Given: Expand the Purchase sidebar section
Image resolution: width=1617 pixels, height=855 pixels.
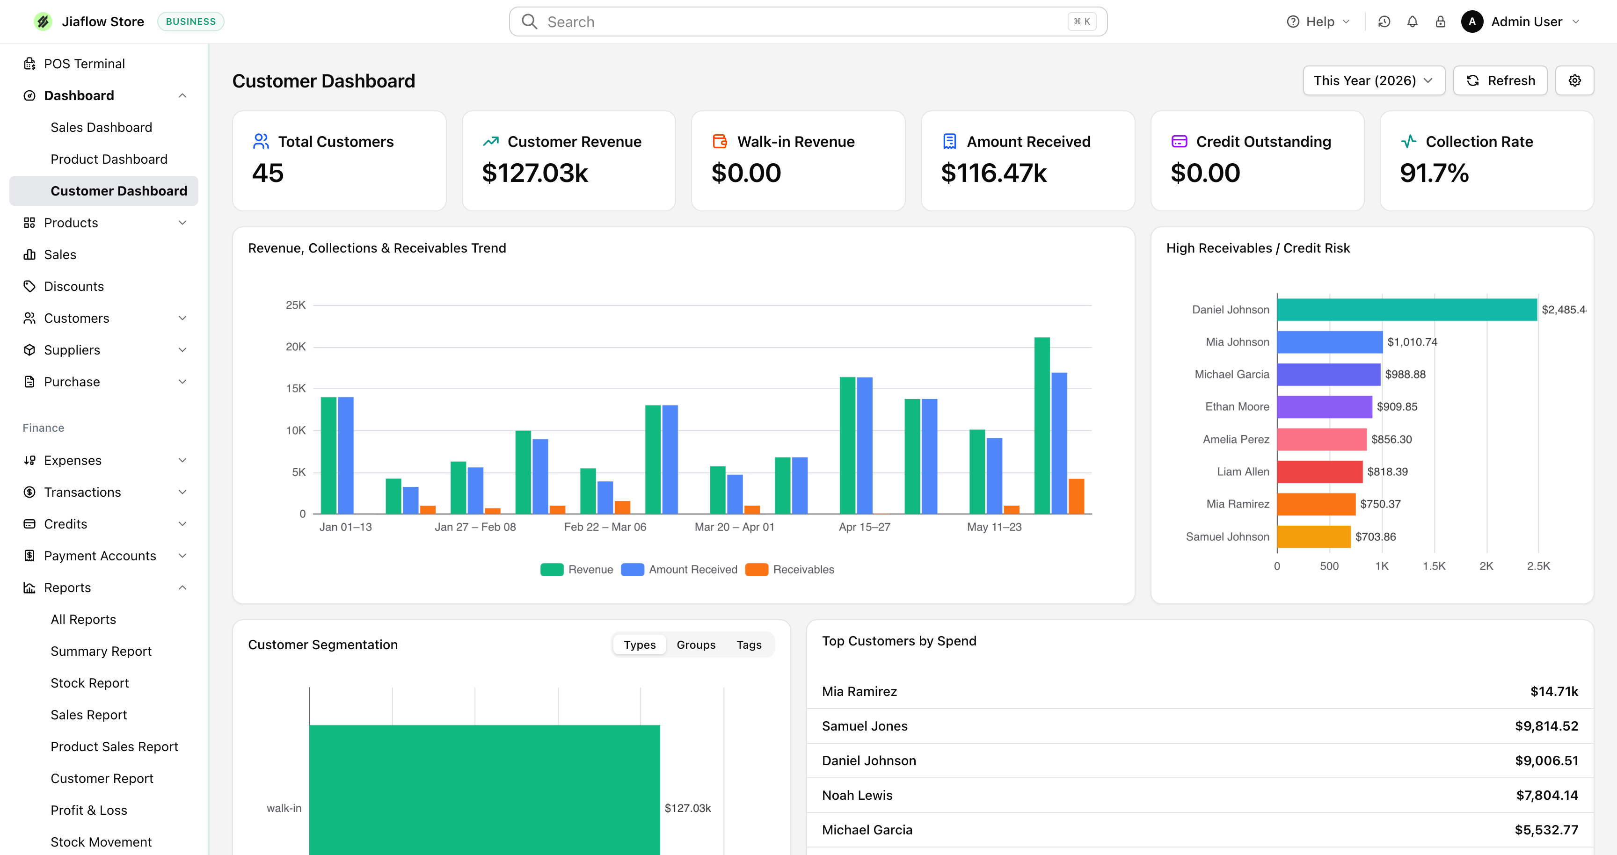Looking at the screenshot, I should (182, 381).
